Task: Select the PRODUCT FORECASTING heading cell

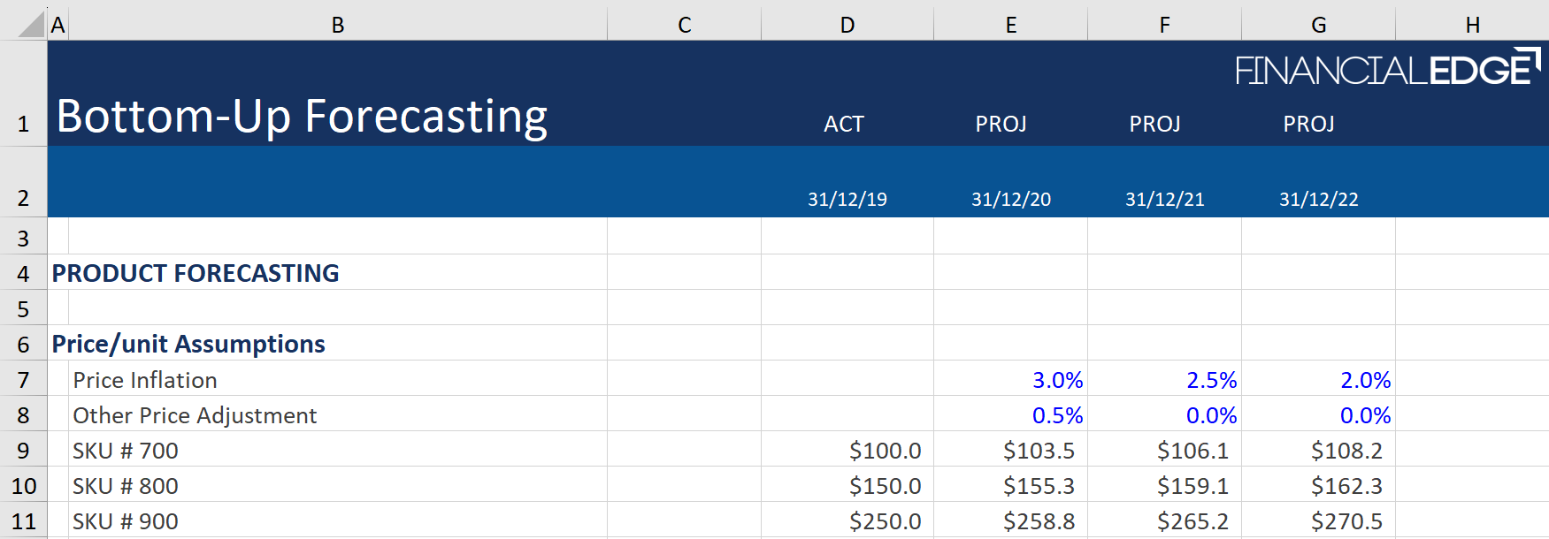Action: (x=196, y=273)
